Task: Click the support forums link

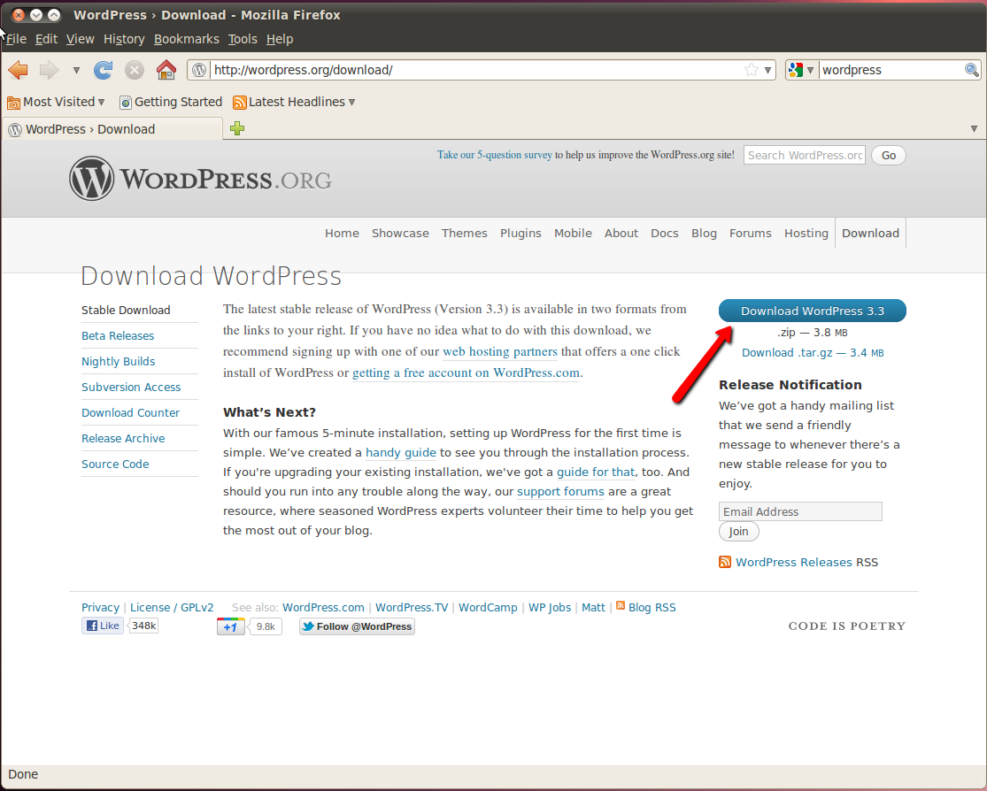Action: pyautogui.click(x=560, y=491)
